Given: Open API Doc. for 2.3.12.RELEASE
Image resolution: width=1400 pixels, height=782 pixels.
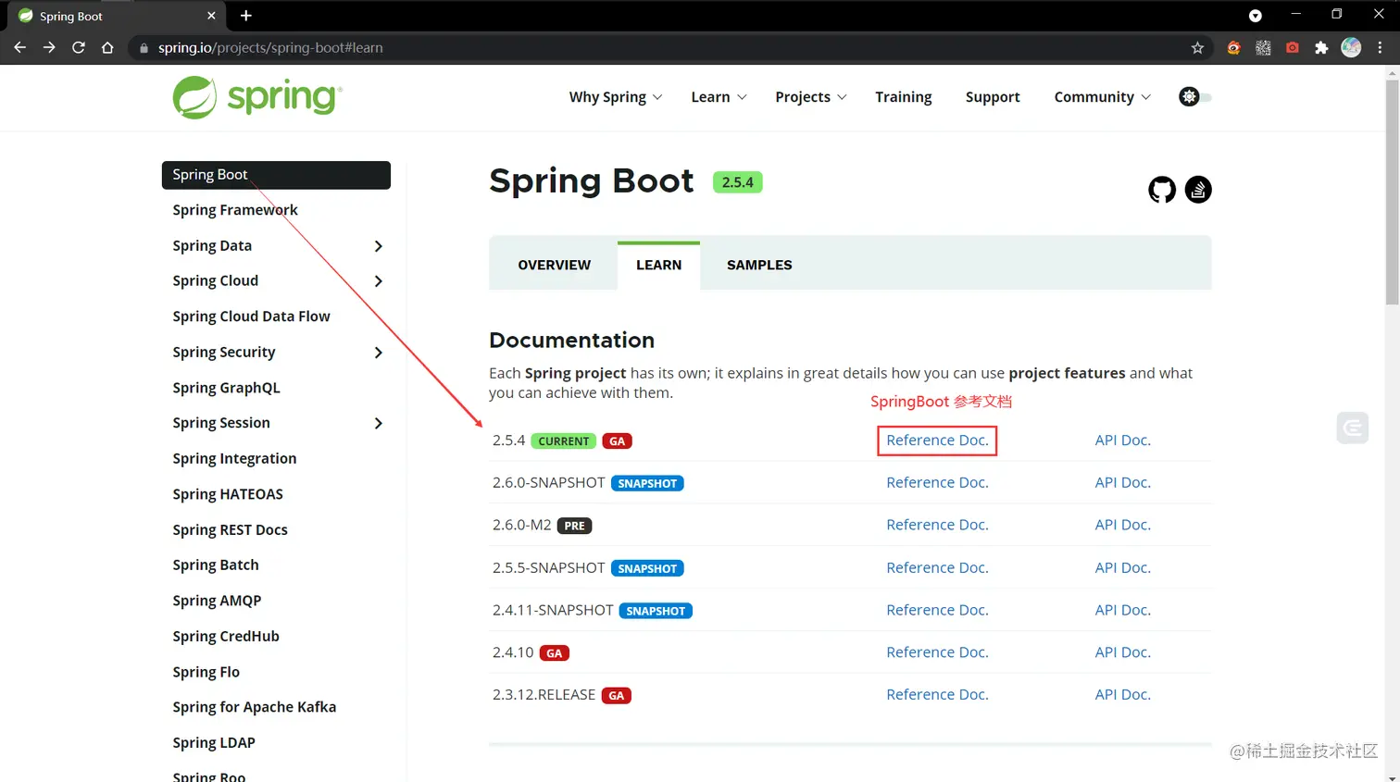Looking at the screenshot, I should (x=1122, y=695).
